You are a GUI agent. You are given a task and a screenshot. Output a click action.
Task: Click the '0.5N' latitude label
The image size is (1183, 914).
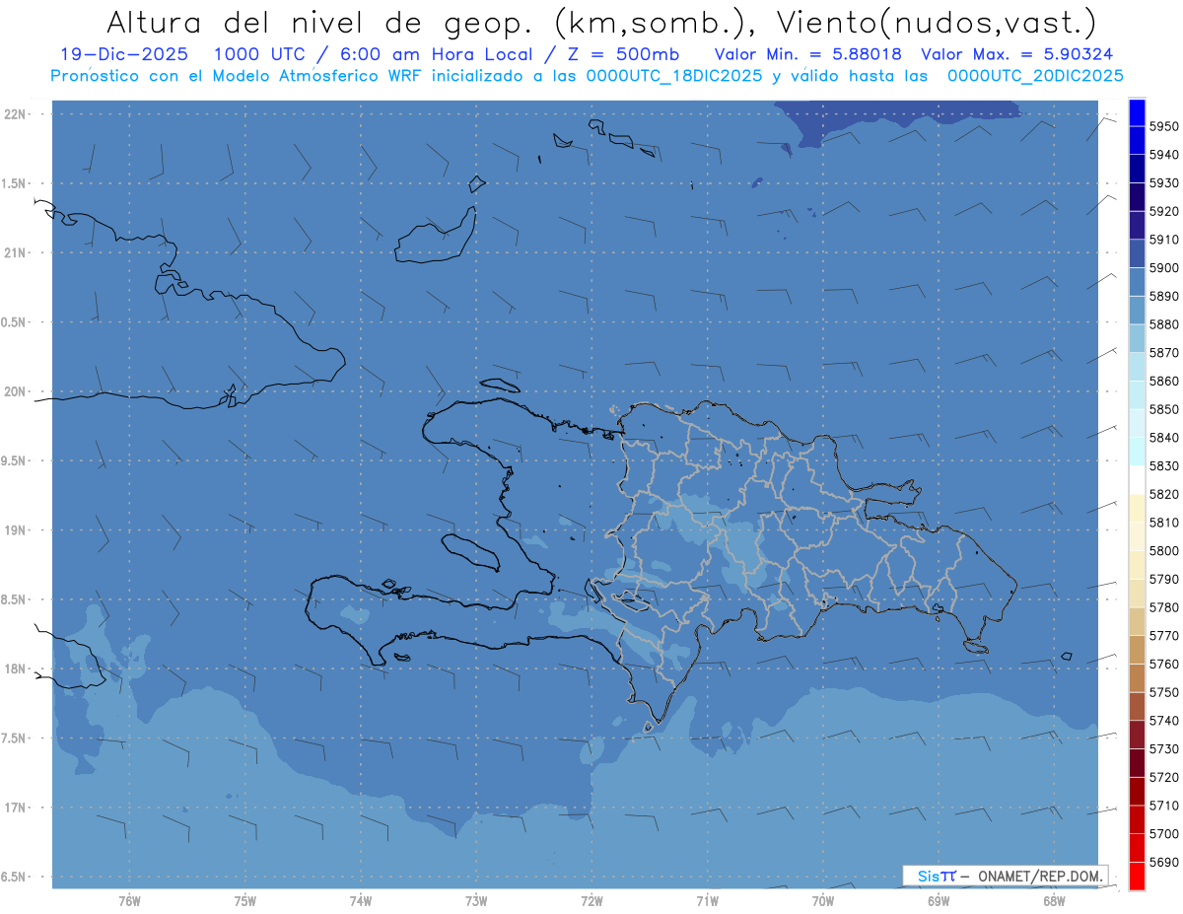(15, 322)
